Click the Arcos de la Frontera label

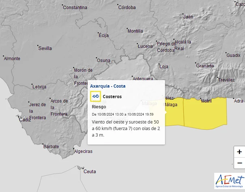pos(59,108)
